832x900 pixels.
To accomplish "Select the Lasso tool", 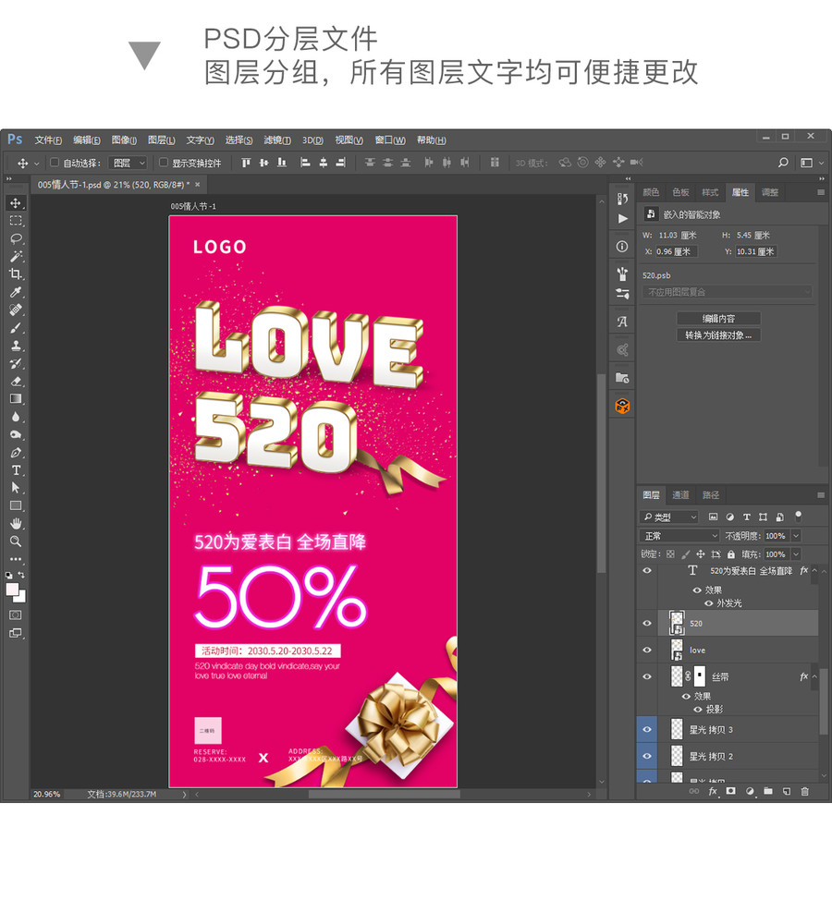I will pos(16,238).
